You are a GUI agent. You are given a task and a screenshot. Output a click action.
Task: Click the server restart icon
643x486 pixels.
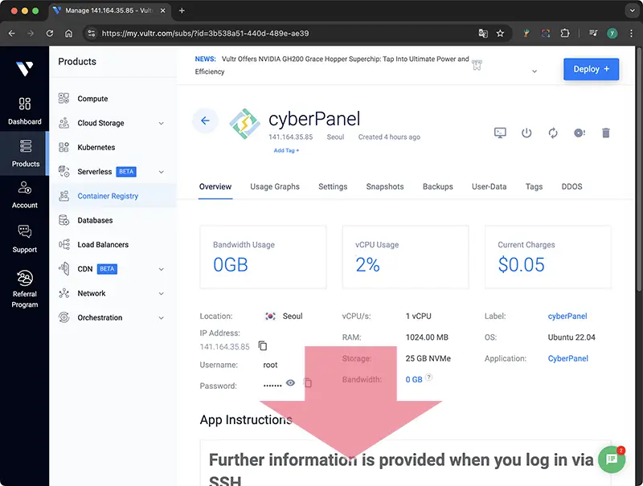pyautogui.click(x=553, y=133)
